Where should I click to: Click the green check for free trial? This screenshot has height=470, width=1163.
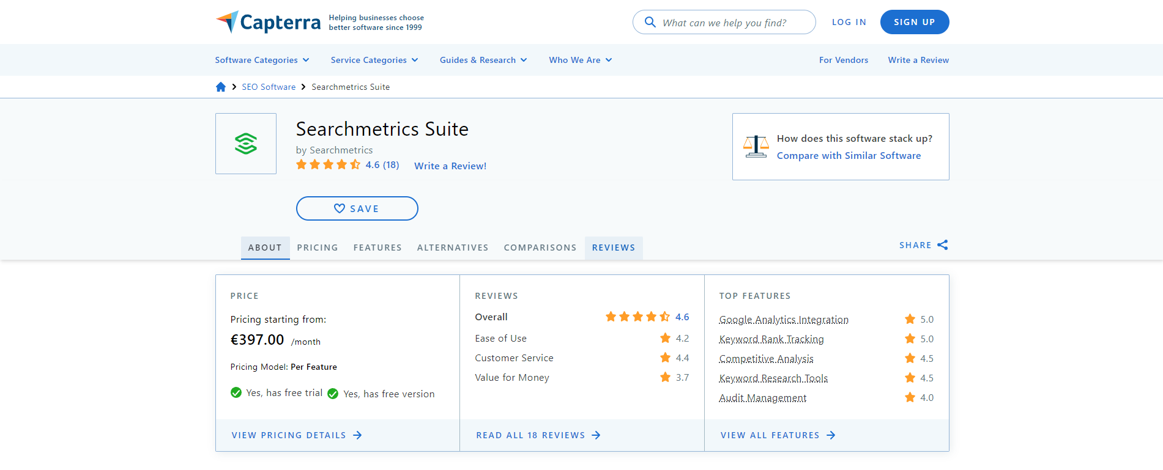tap(236, 392)
